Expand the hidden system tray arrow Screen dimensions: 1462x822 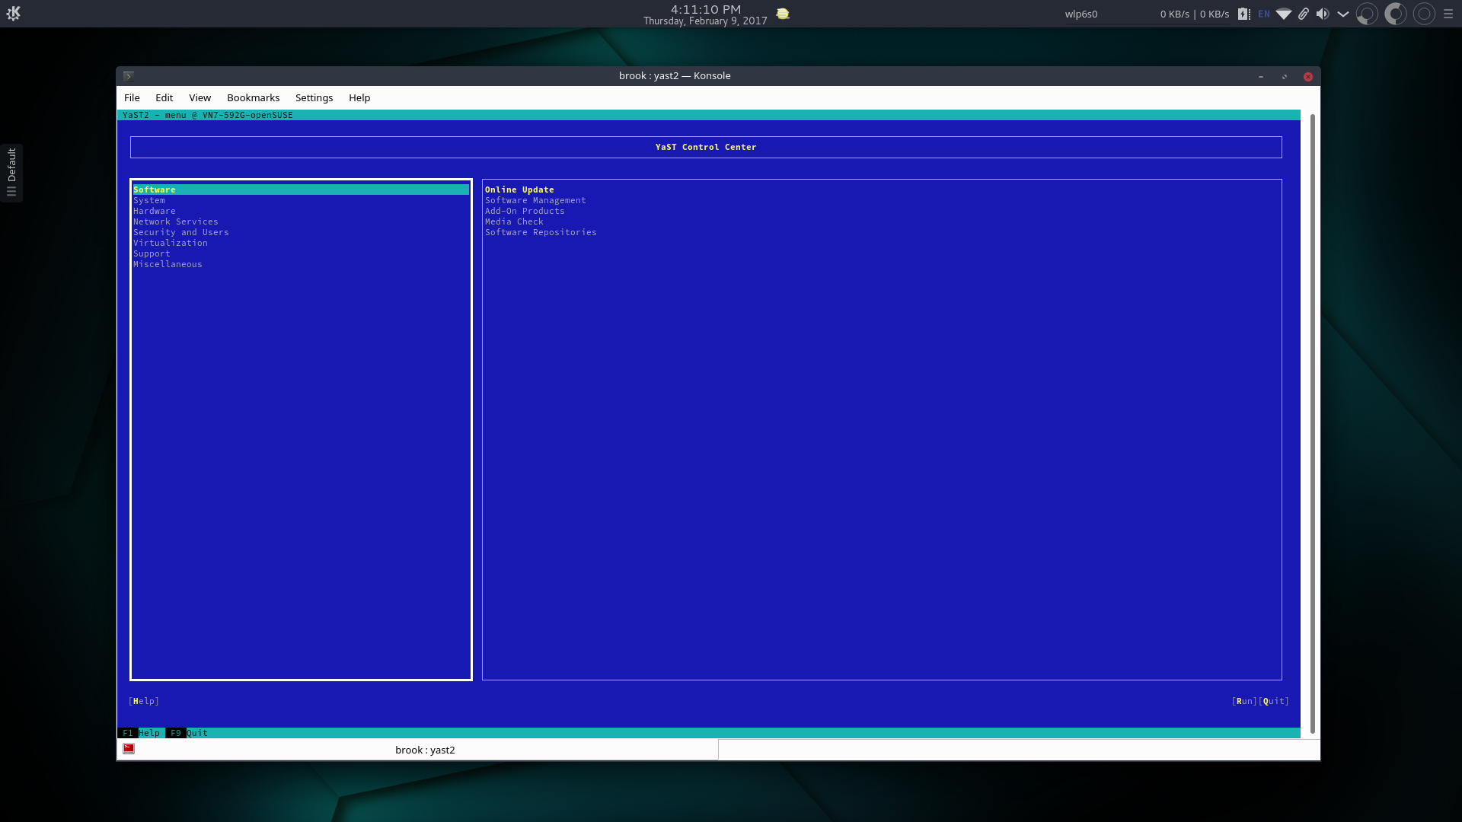coord(1343,14)
